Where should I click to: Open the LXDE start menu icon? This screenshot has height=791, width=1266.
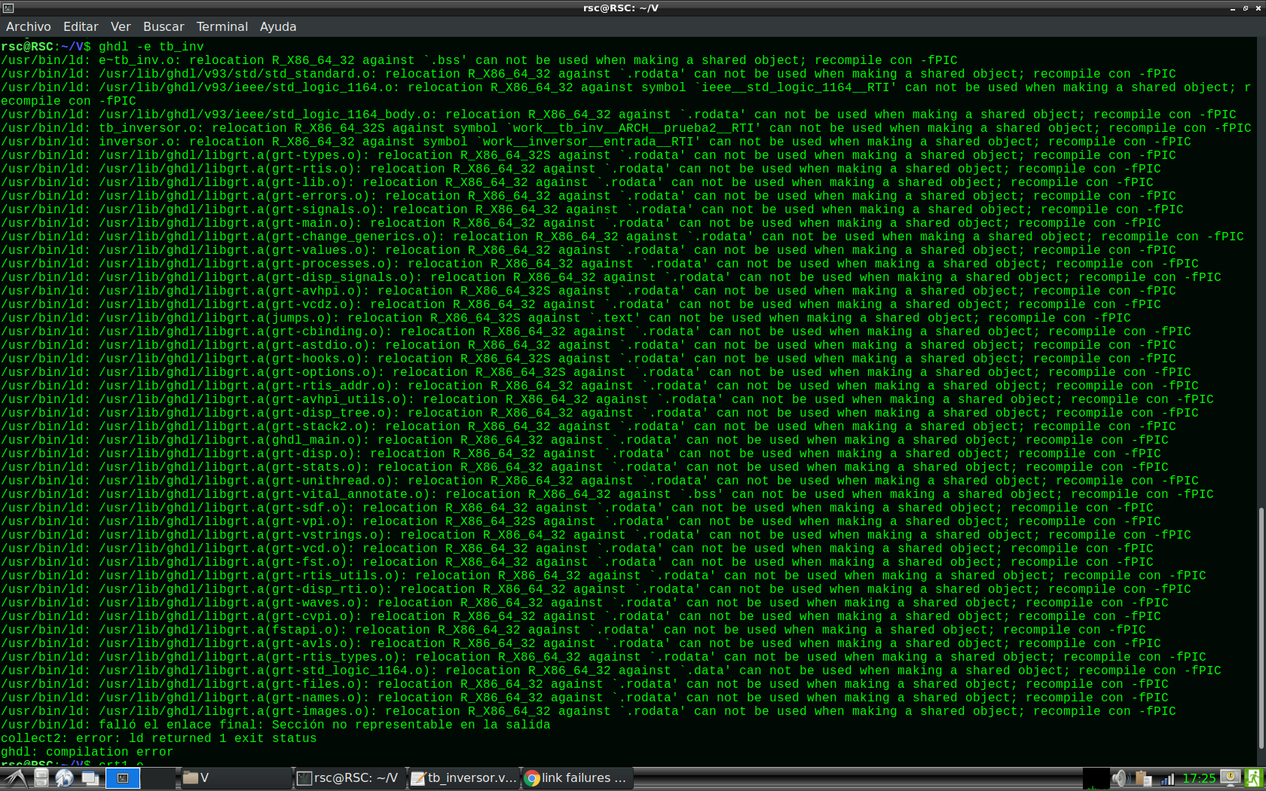tap(14, 778)
